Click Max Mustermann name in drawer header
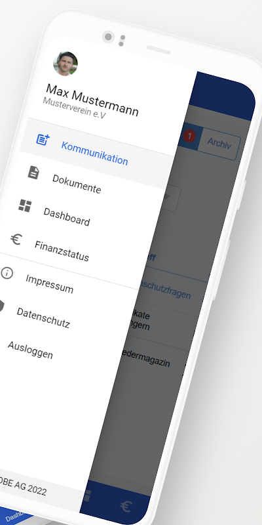This screenshot has height=525, width=262. pyautogui.click(x=92, y=100)
